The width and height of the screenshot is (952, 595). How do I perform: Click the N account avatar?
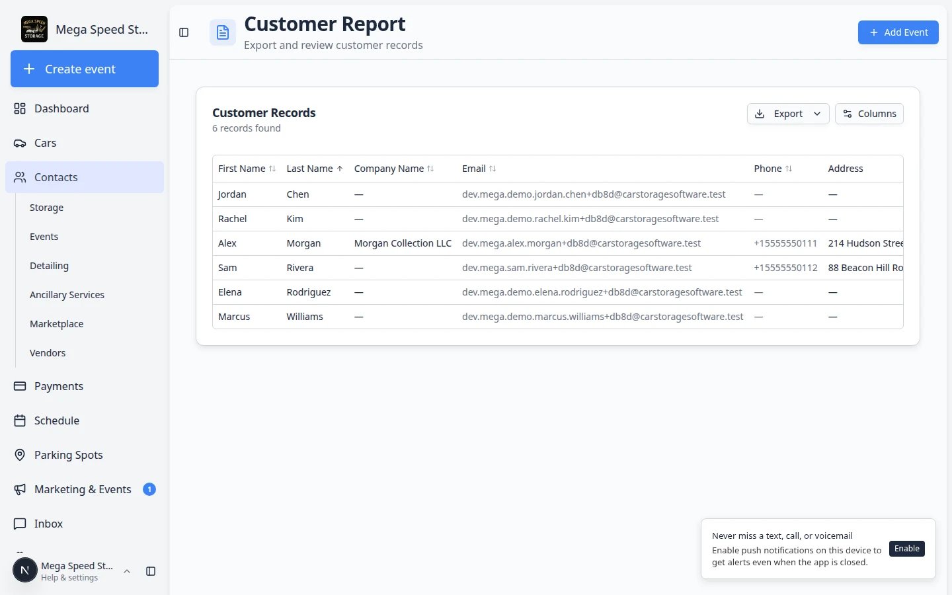coord(25,571)
